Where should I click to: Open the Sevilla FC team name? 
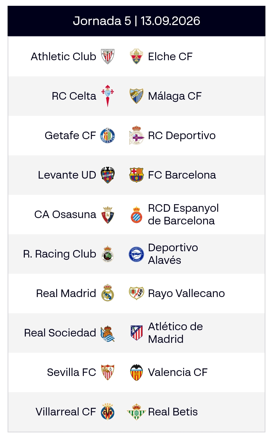pos(72,372)
